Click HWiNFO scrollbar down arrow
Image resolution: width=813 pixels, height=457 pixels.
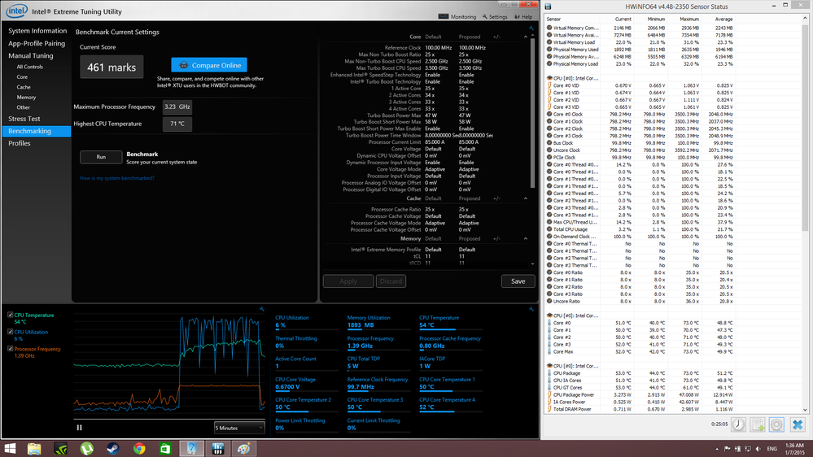click(805, 410)
